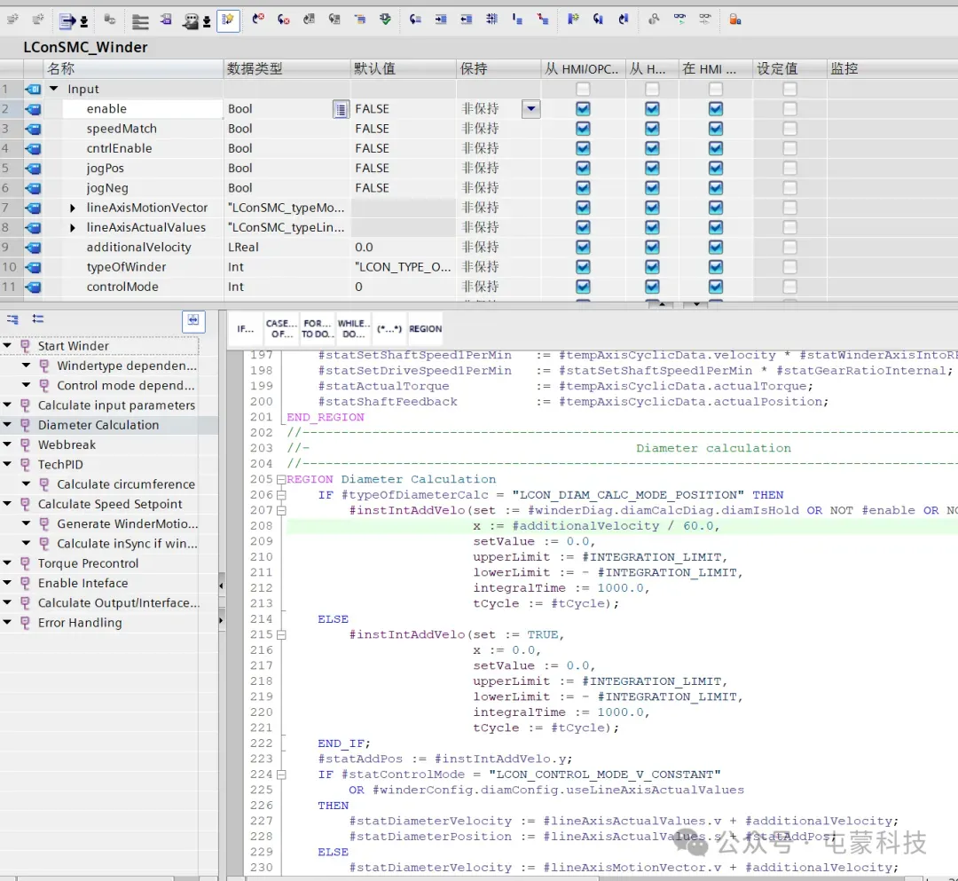
Task: Open the retain dropdown for the enable row
Action: (530, 109)
